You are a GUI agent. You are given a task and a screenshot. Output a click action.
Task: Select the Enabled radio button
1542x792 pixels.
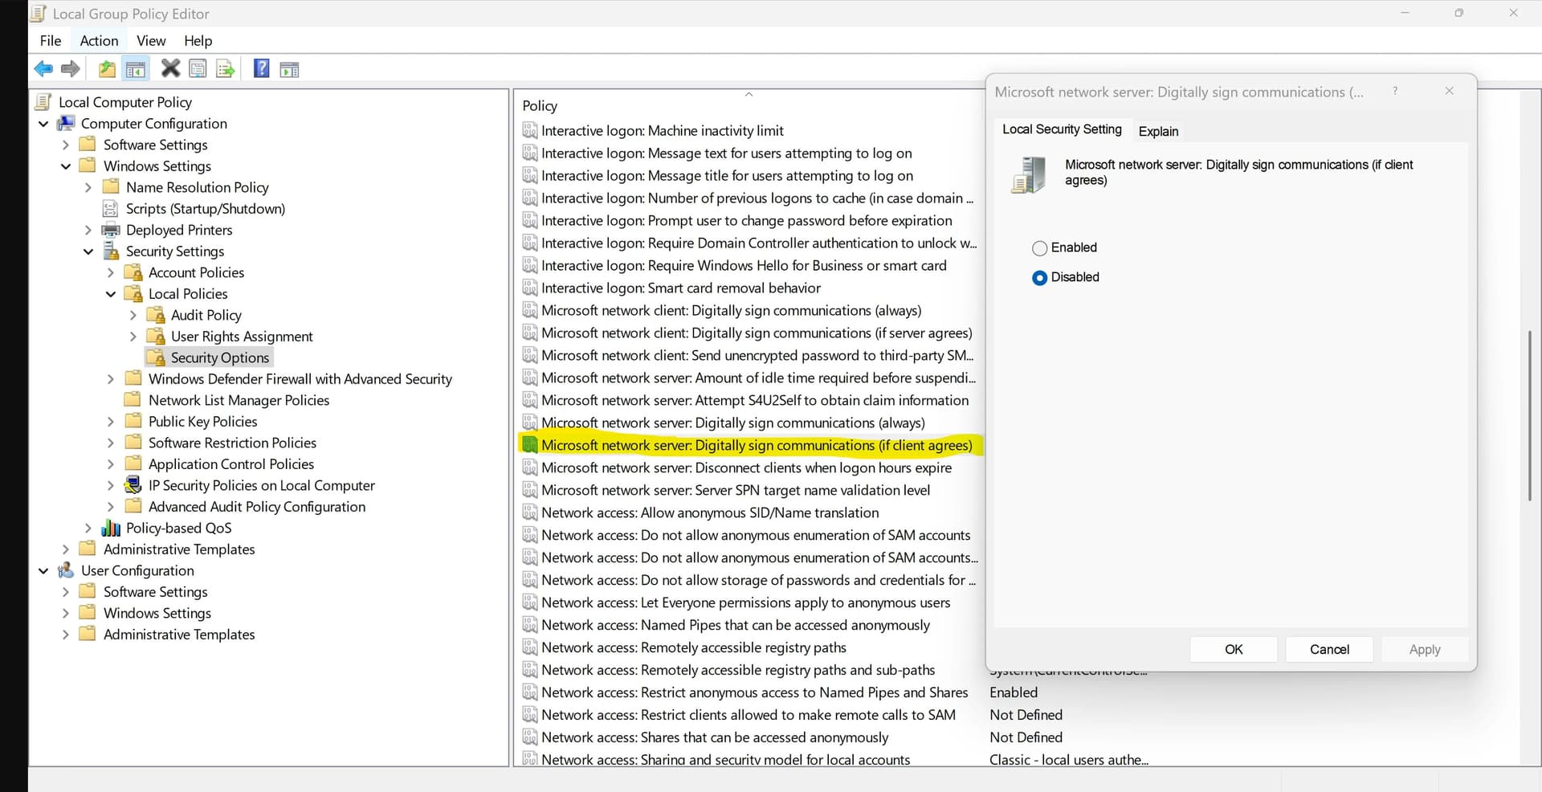click(1040, 248)
